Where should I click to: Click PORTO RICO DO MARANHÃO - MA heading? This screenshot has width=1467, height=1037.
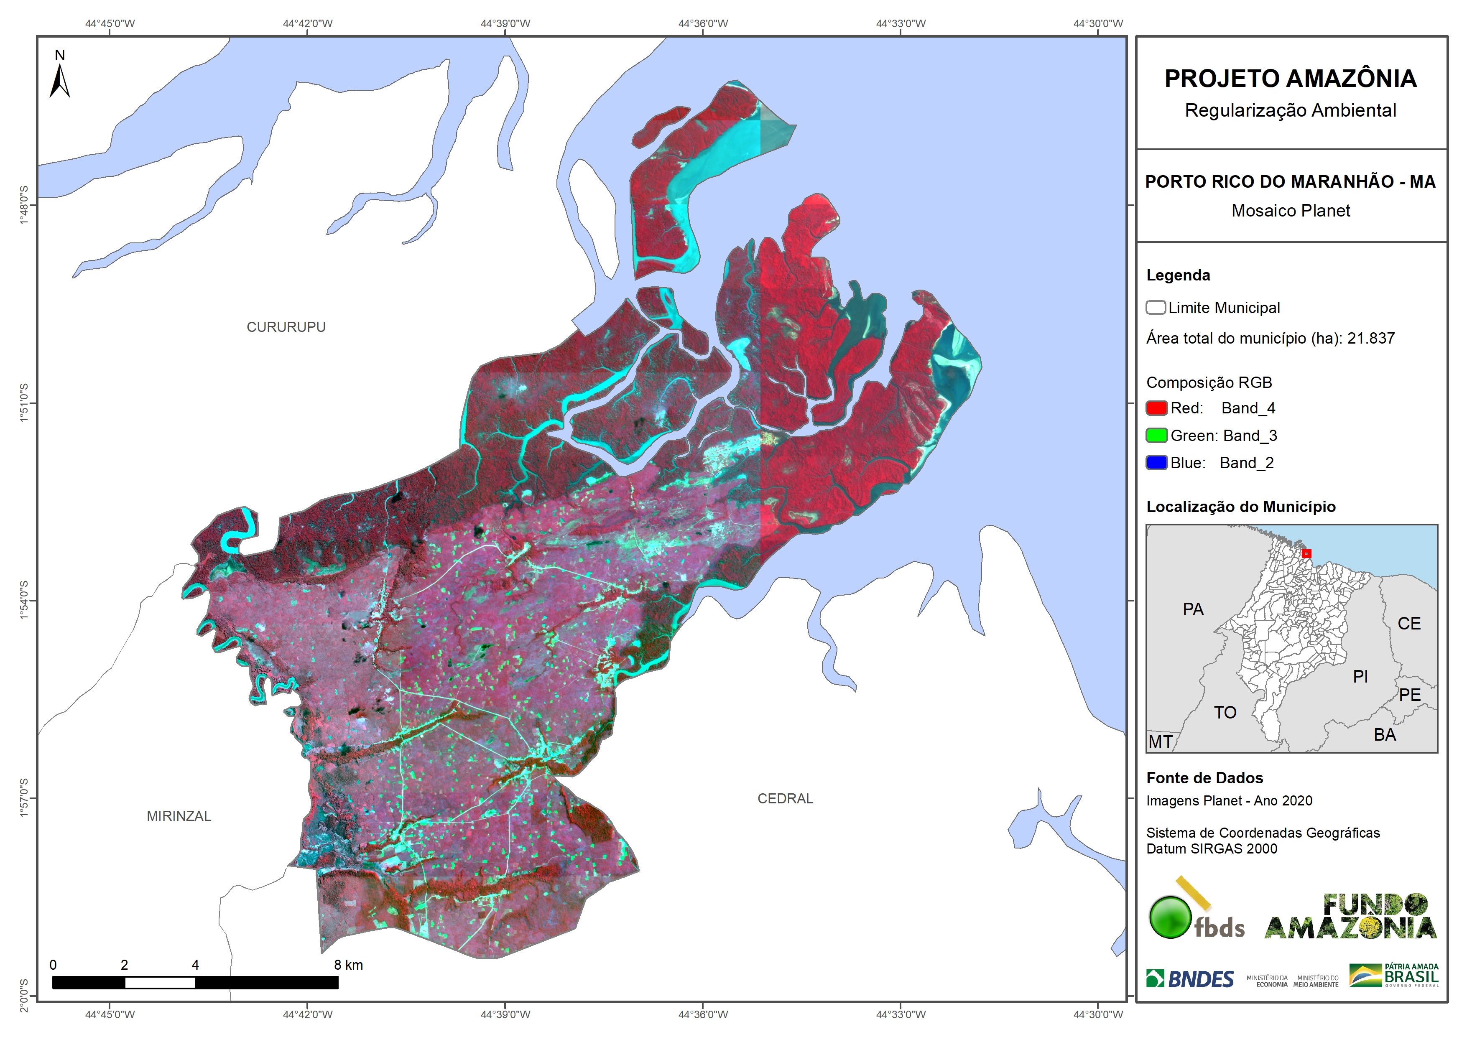pos(1290,181)
